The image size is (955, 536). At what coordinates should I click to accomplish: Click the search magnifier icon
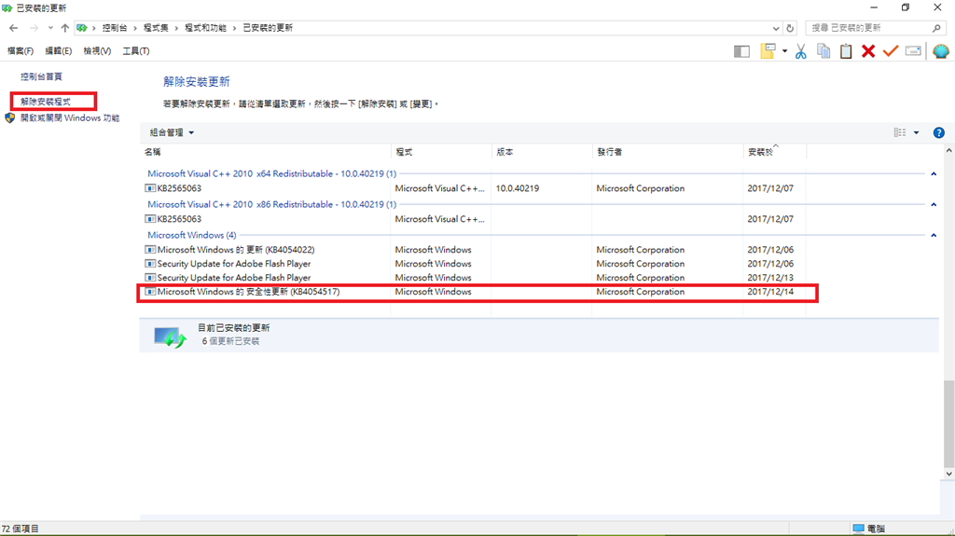(x=936, y=28)
